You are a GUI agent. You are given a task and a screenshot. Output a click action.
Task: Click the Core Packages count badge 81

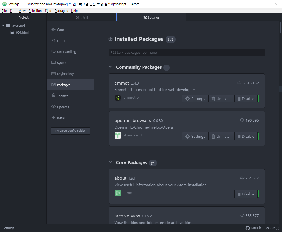pyautogui.click(x=153, y=163)
